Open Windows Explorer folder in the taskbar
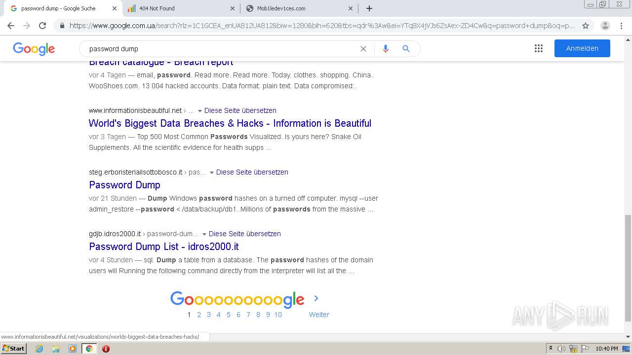Image resolution: width=632 pixels, height=355 pixels. click(56, 349)
